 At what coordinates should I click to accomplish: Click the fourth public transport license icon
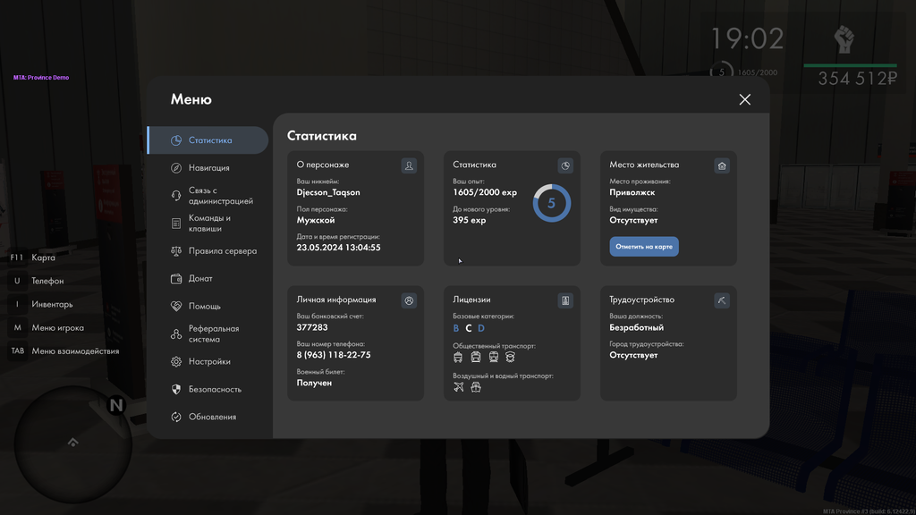(x=511, y=357)
